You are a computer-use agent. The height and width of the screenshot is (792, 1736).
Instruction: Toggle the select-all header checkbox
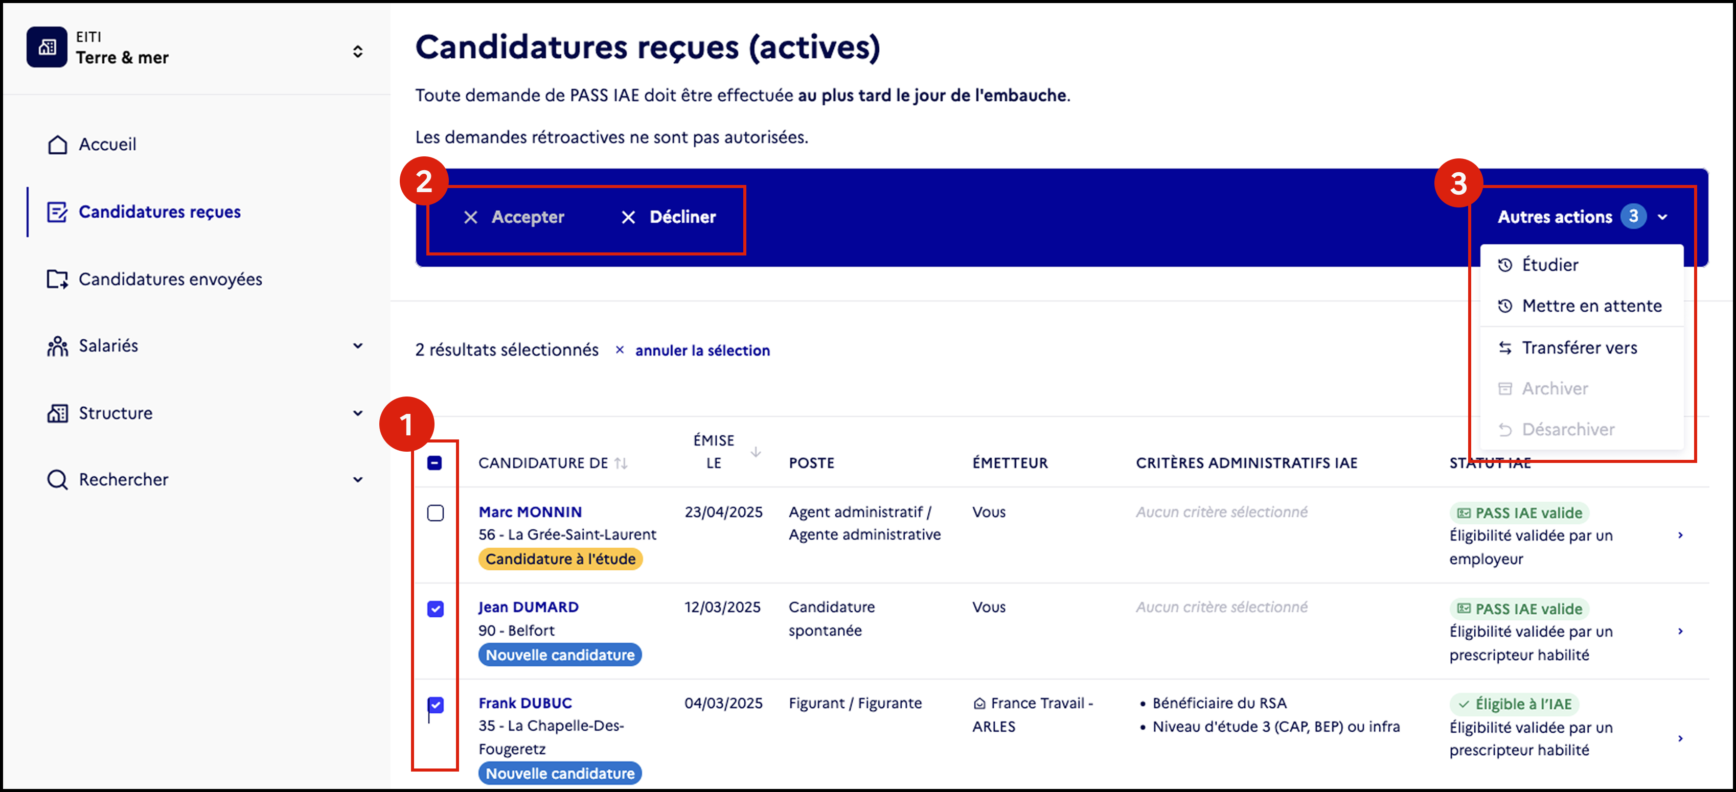435,462
